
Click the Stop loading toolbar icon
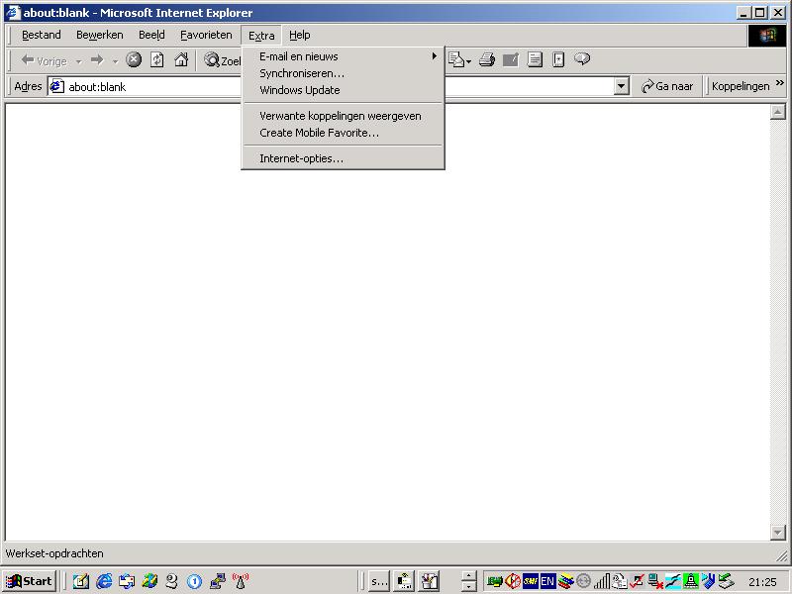point(134,60)
